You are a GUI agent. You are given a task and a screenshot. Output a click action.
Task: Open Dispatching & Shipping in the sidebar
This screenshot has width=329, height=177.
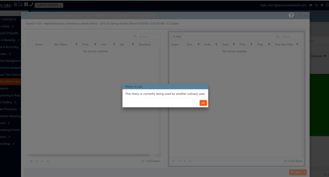click(11, 95)
